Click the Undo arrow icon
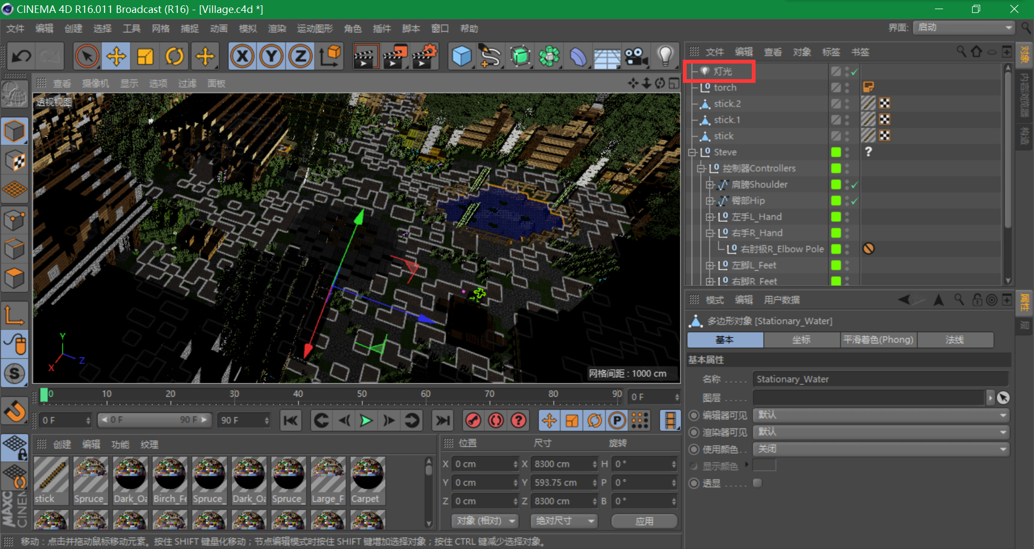1034x549 pixels. [22, 56]
